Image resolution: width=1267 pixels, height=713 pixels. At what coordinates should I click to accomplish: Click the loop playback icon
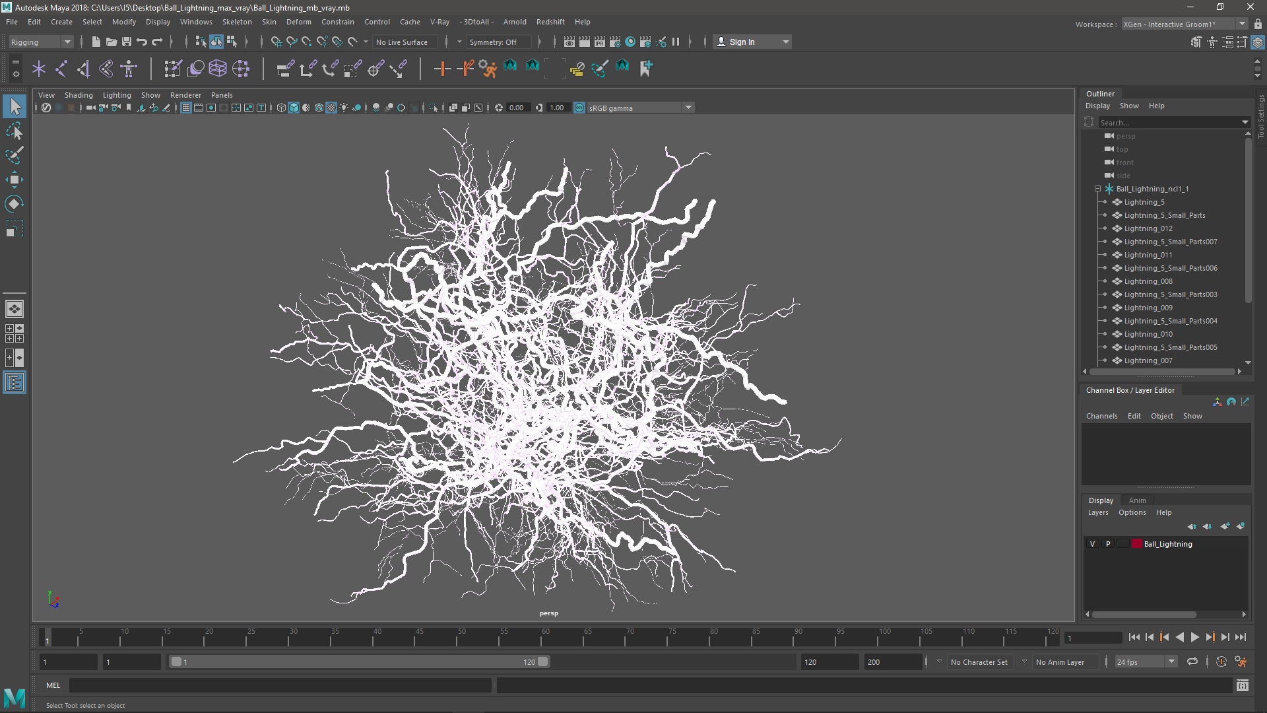(1192, 662)
